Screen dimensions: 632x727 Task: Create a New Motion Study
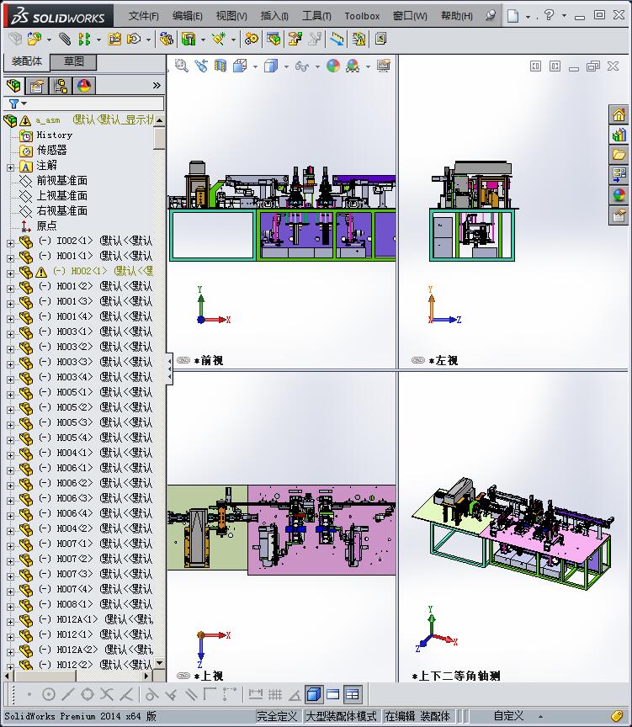[x=252, y=39]
